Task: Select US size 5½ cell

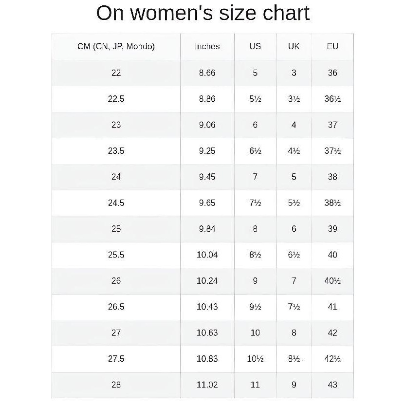Action: 255,99
